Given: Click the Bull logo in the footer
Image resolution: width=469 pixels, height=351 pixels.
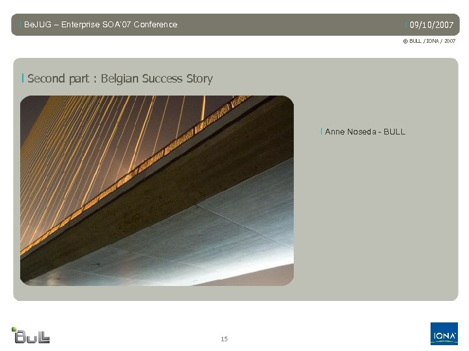Looking at the screenshot, I should pos(31,335).
